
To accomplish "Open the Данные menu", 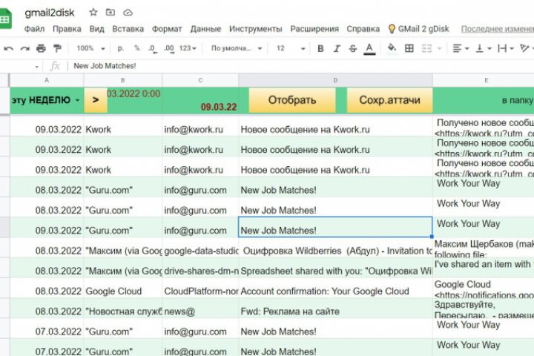I will point(205,29).
